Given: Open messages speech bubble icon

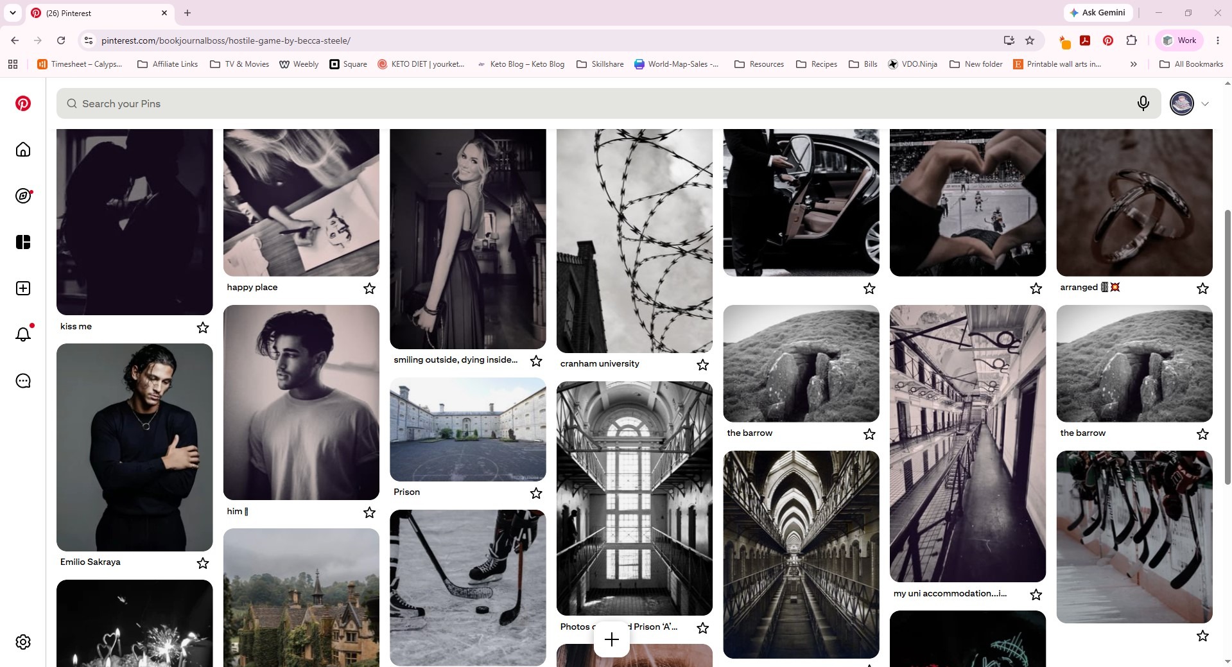Looking at the screenshot, I should pos(23,381).
